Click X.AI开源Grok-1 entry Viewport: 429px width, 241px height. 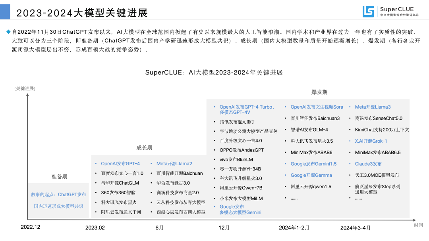click(x=371, y=141)
